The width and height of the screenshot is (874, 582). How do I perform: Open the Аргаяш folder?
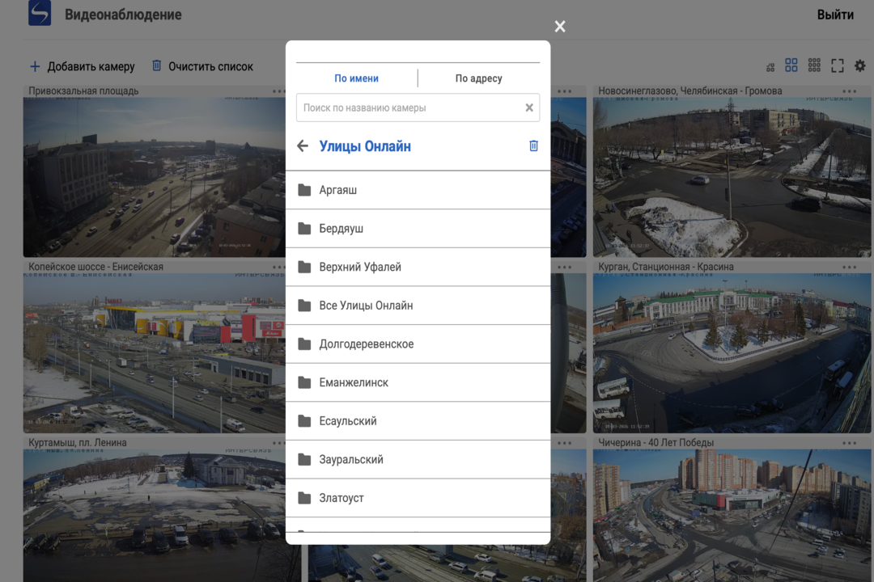tap(418, 190)
